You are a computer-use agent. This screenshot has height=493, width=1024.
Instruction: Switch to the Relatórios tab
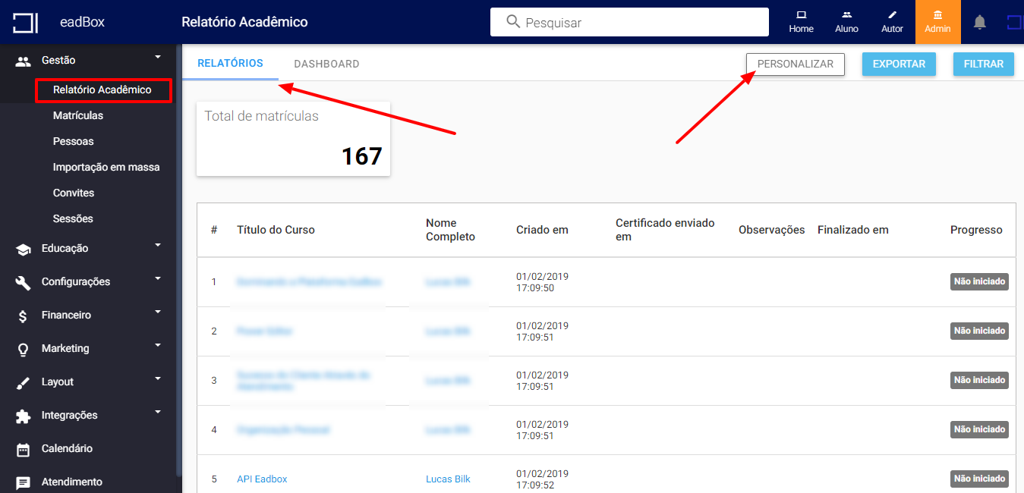pos(230,63)
